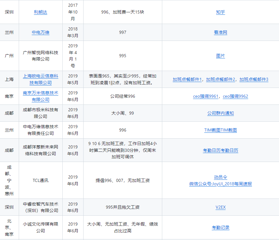Click the text 995并且拖欠工资
Screen dimensions: 279x240
(x=123, y=207)
